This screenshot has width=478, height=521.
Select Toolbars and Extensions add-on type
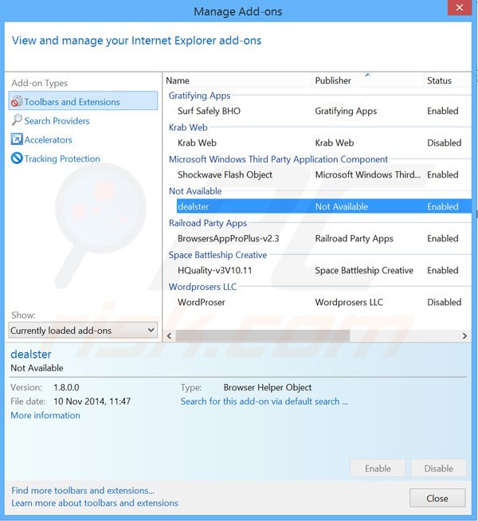(x=83, y=101)
